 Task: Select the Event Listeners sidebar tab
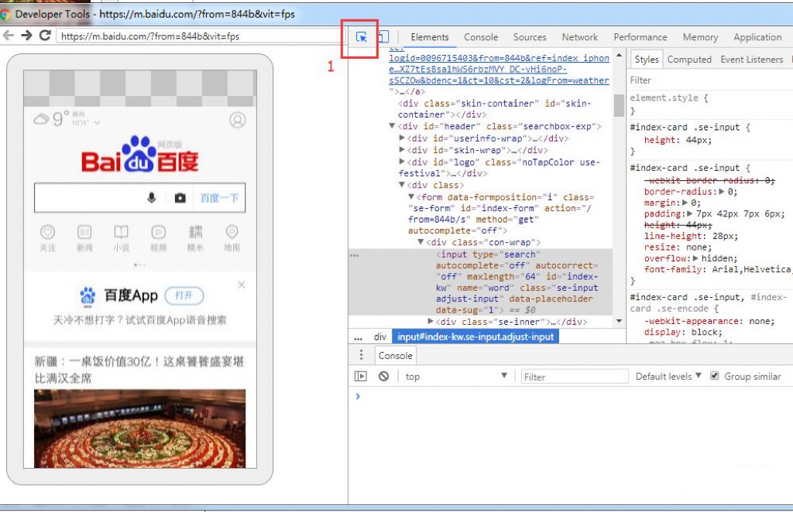point(751,59)
